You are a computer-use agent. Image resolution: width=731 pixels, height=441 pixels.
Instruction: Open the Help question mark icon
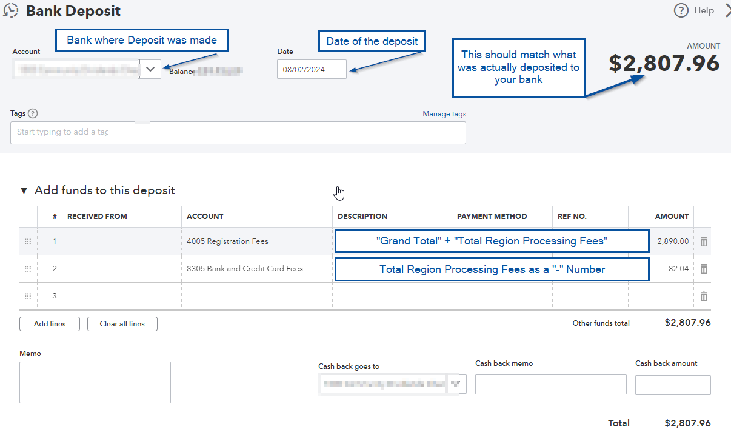pos(681,10)
